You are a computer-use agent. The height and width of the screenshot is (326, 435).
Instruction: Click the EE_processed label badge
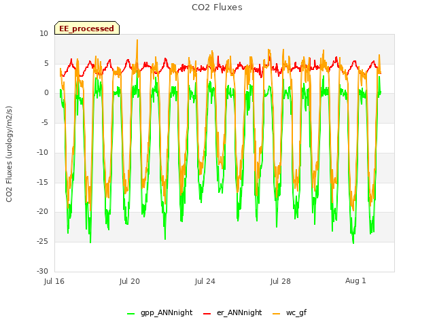(87, 28)
